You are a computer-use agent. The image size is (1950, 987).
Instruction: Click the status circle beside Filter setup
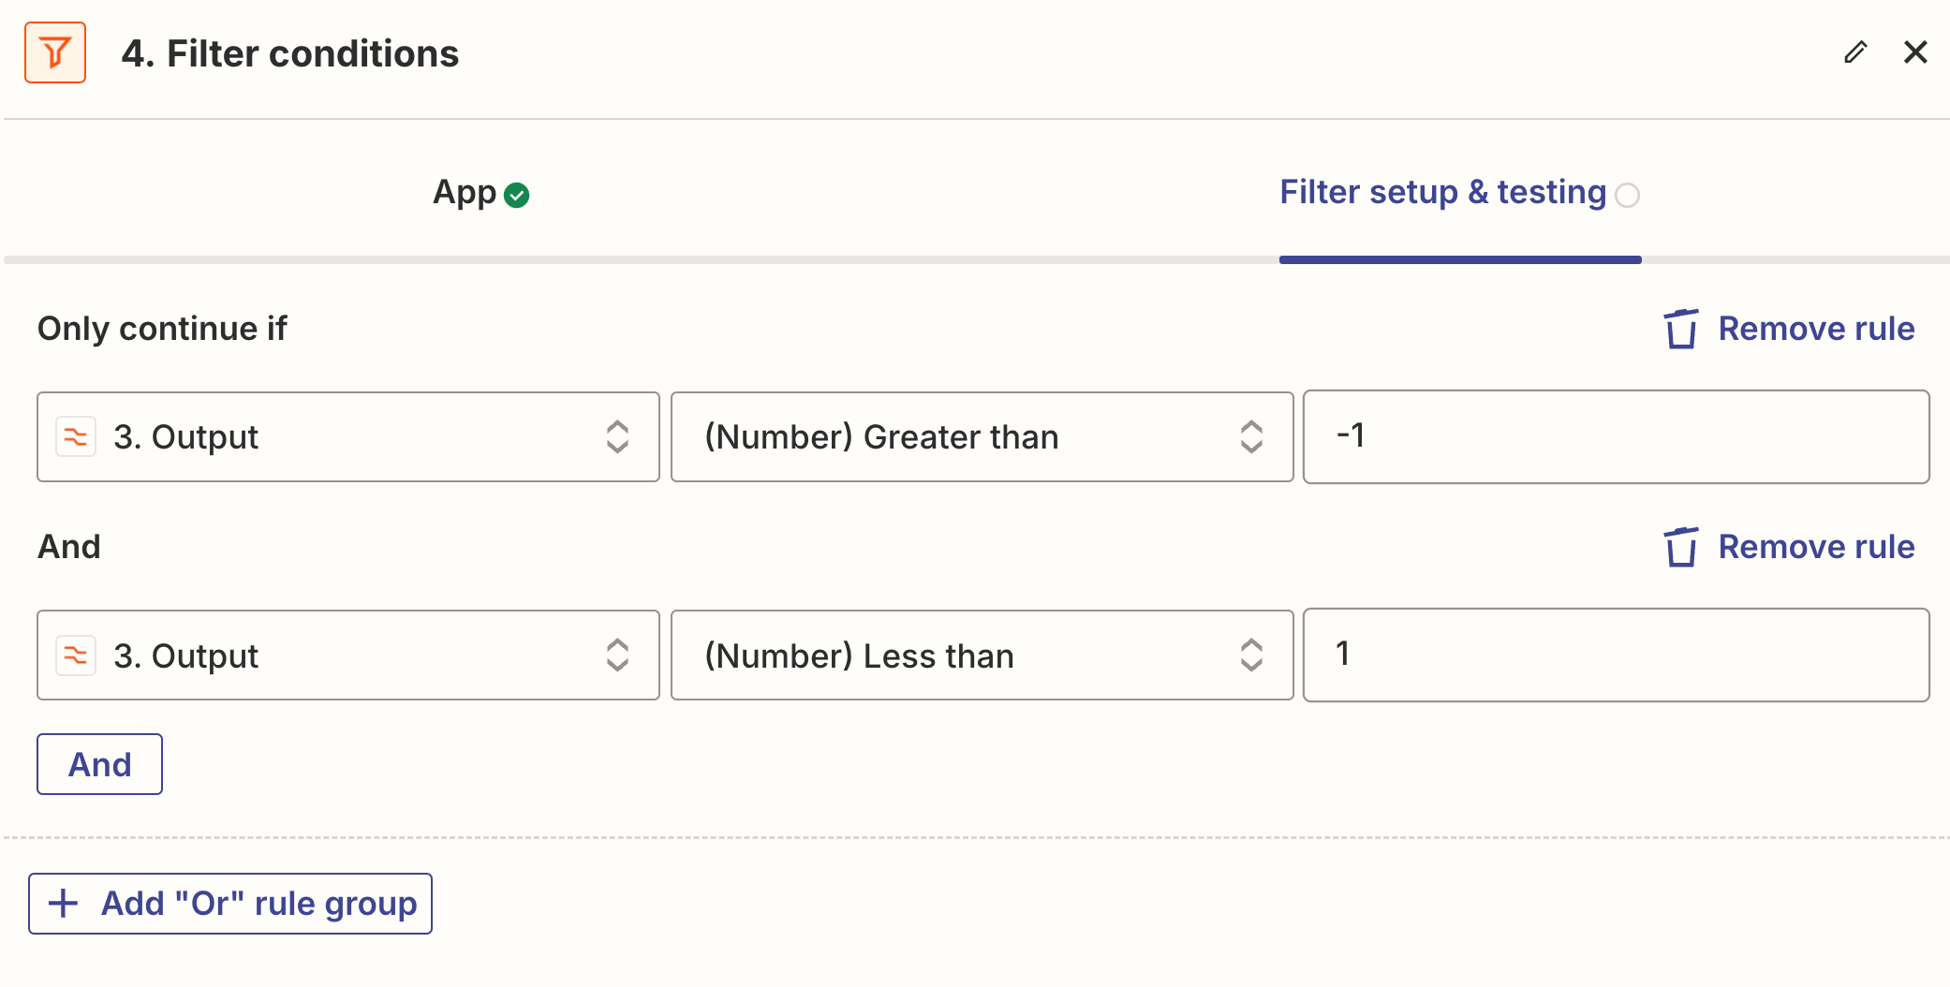1628,195
